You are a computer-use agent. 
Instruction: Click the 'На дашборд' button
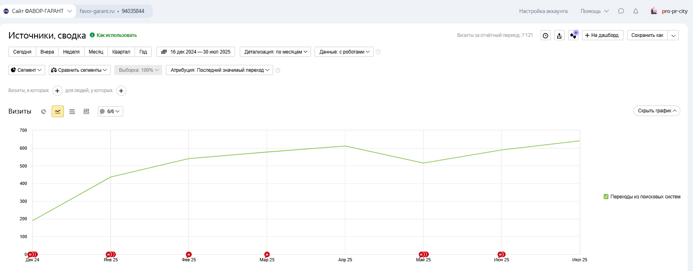click(x=602, y=35)
